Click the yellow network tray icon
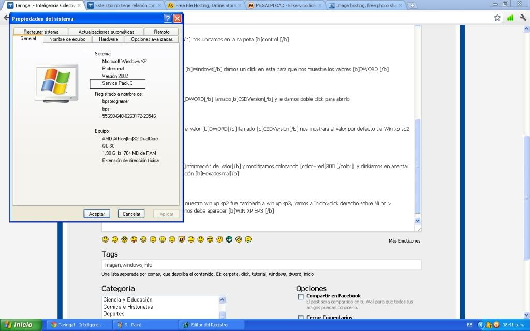The image size is (530, 331). click(489, 325)
